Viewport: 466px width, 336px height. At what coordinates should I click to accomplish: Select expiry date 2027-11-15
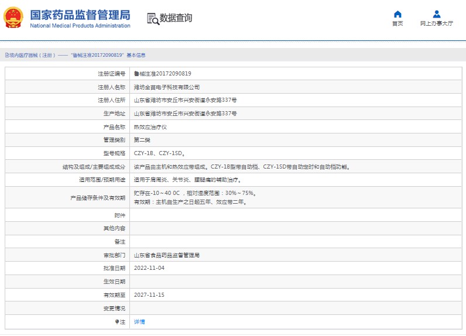[149, 295]
